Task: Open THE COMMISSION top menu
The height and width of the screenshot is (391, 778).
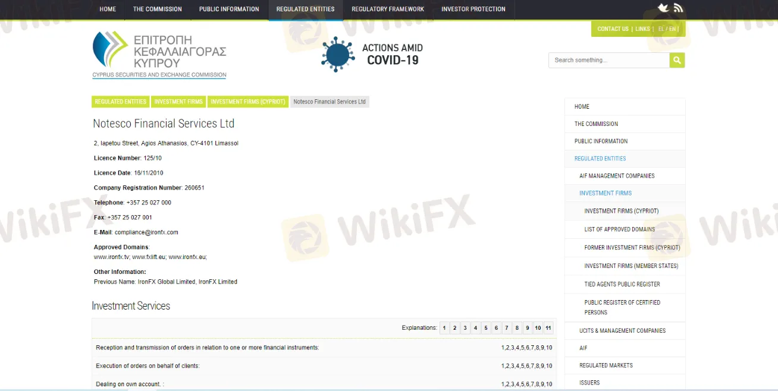Action: 158,10
